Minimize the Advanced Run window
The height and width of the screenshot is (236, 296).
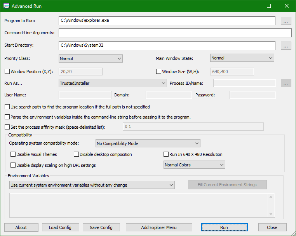pos(251,6)
